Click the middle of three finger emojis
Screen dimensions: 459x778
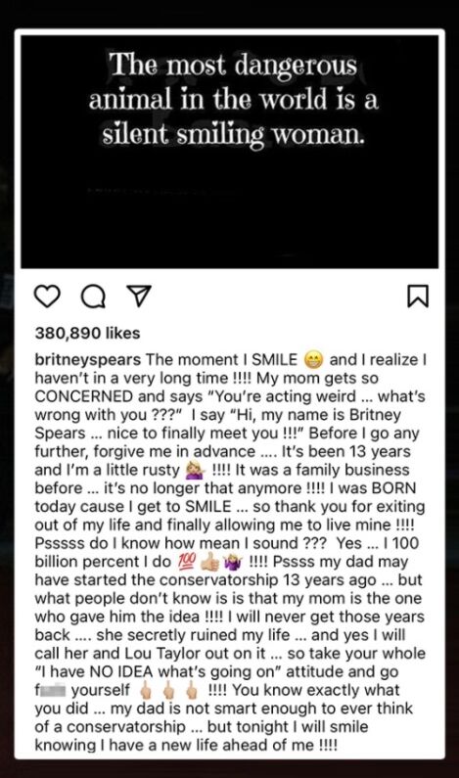pyautogui.click(x=169, y=690)
